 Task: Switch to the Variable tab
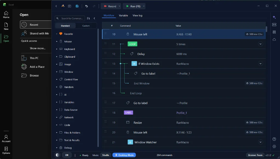tap(123, 16)
